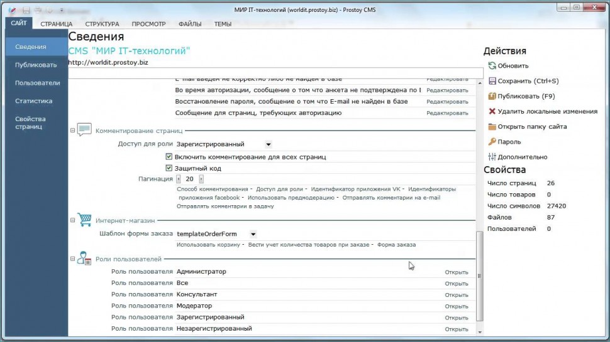Open the Доступ для роли dropdown
This screenshot has width=610, height=342.
coord(269,144)
